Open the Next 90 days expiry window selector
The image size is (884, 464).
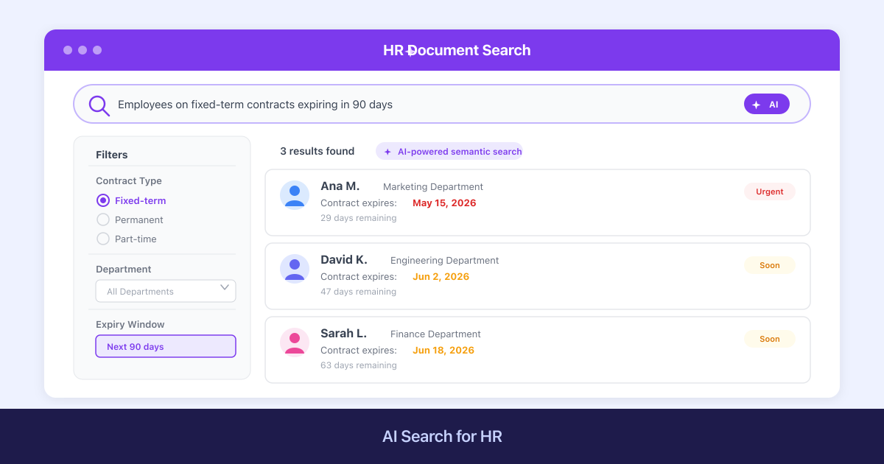point(165,346)
